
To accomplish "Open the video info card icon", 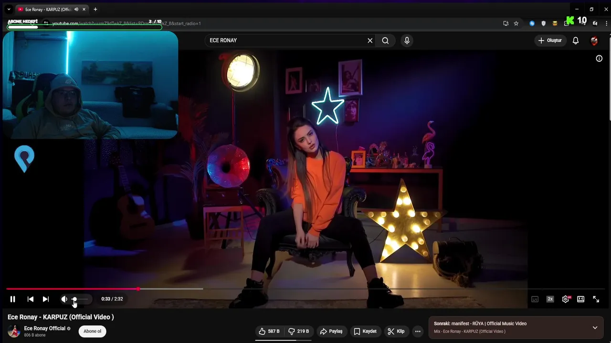I will click(x=599, y=59).
